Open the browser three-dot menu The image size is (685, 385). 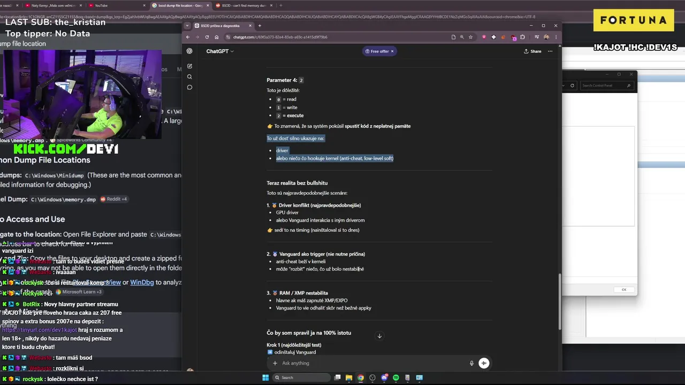coord(555,37)
